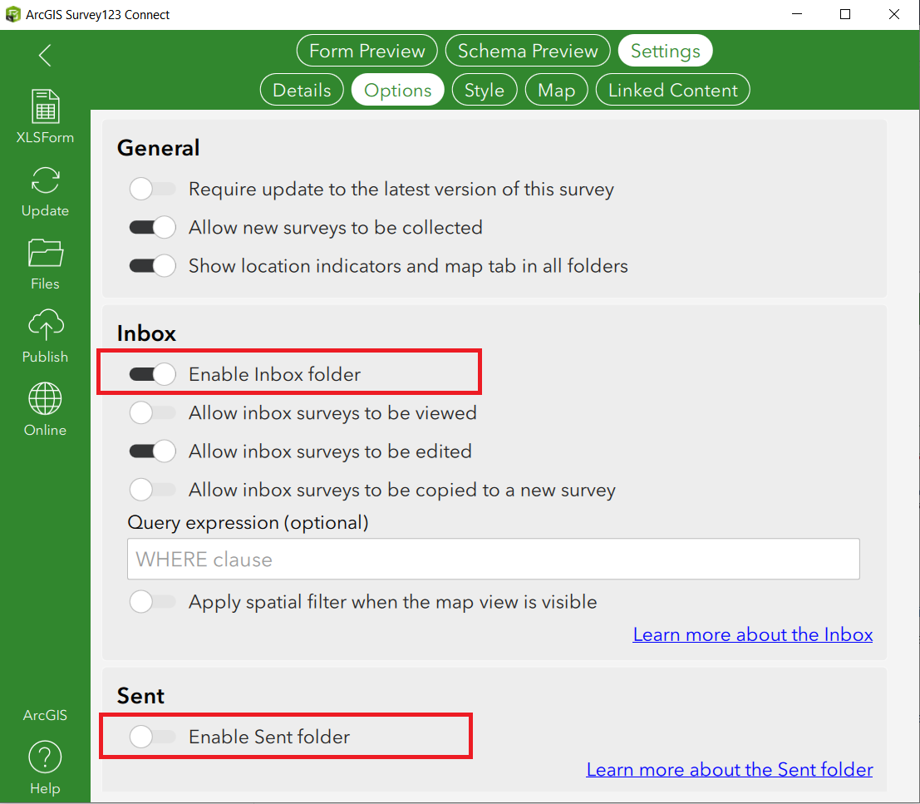The width and height of the screenshot is (920, 804).
Task: Open the Linked Content sub-tab
Action: [673, 90]
